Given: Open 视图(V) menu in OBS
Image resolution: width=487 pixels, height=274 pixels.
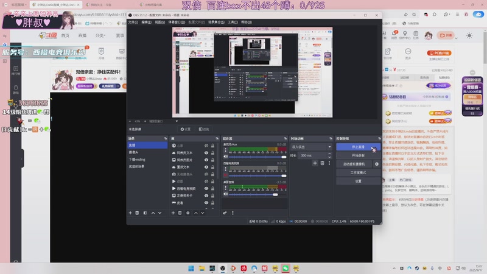Looking at the screenshot, I should point(159,22).
